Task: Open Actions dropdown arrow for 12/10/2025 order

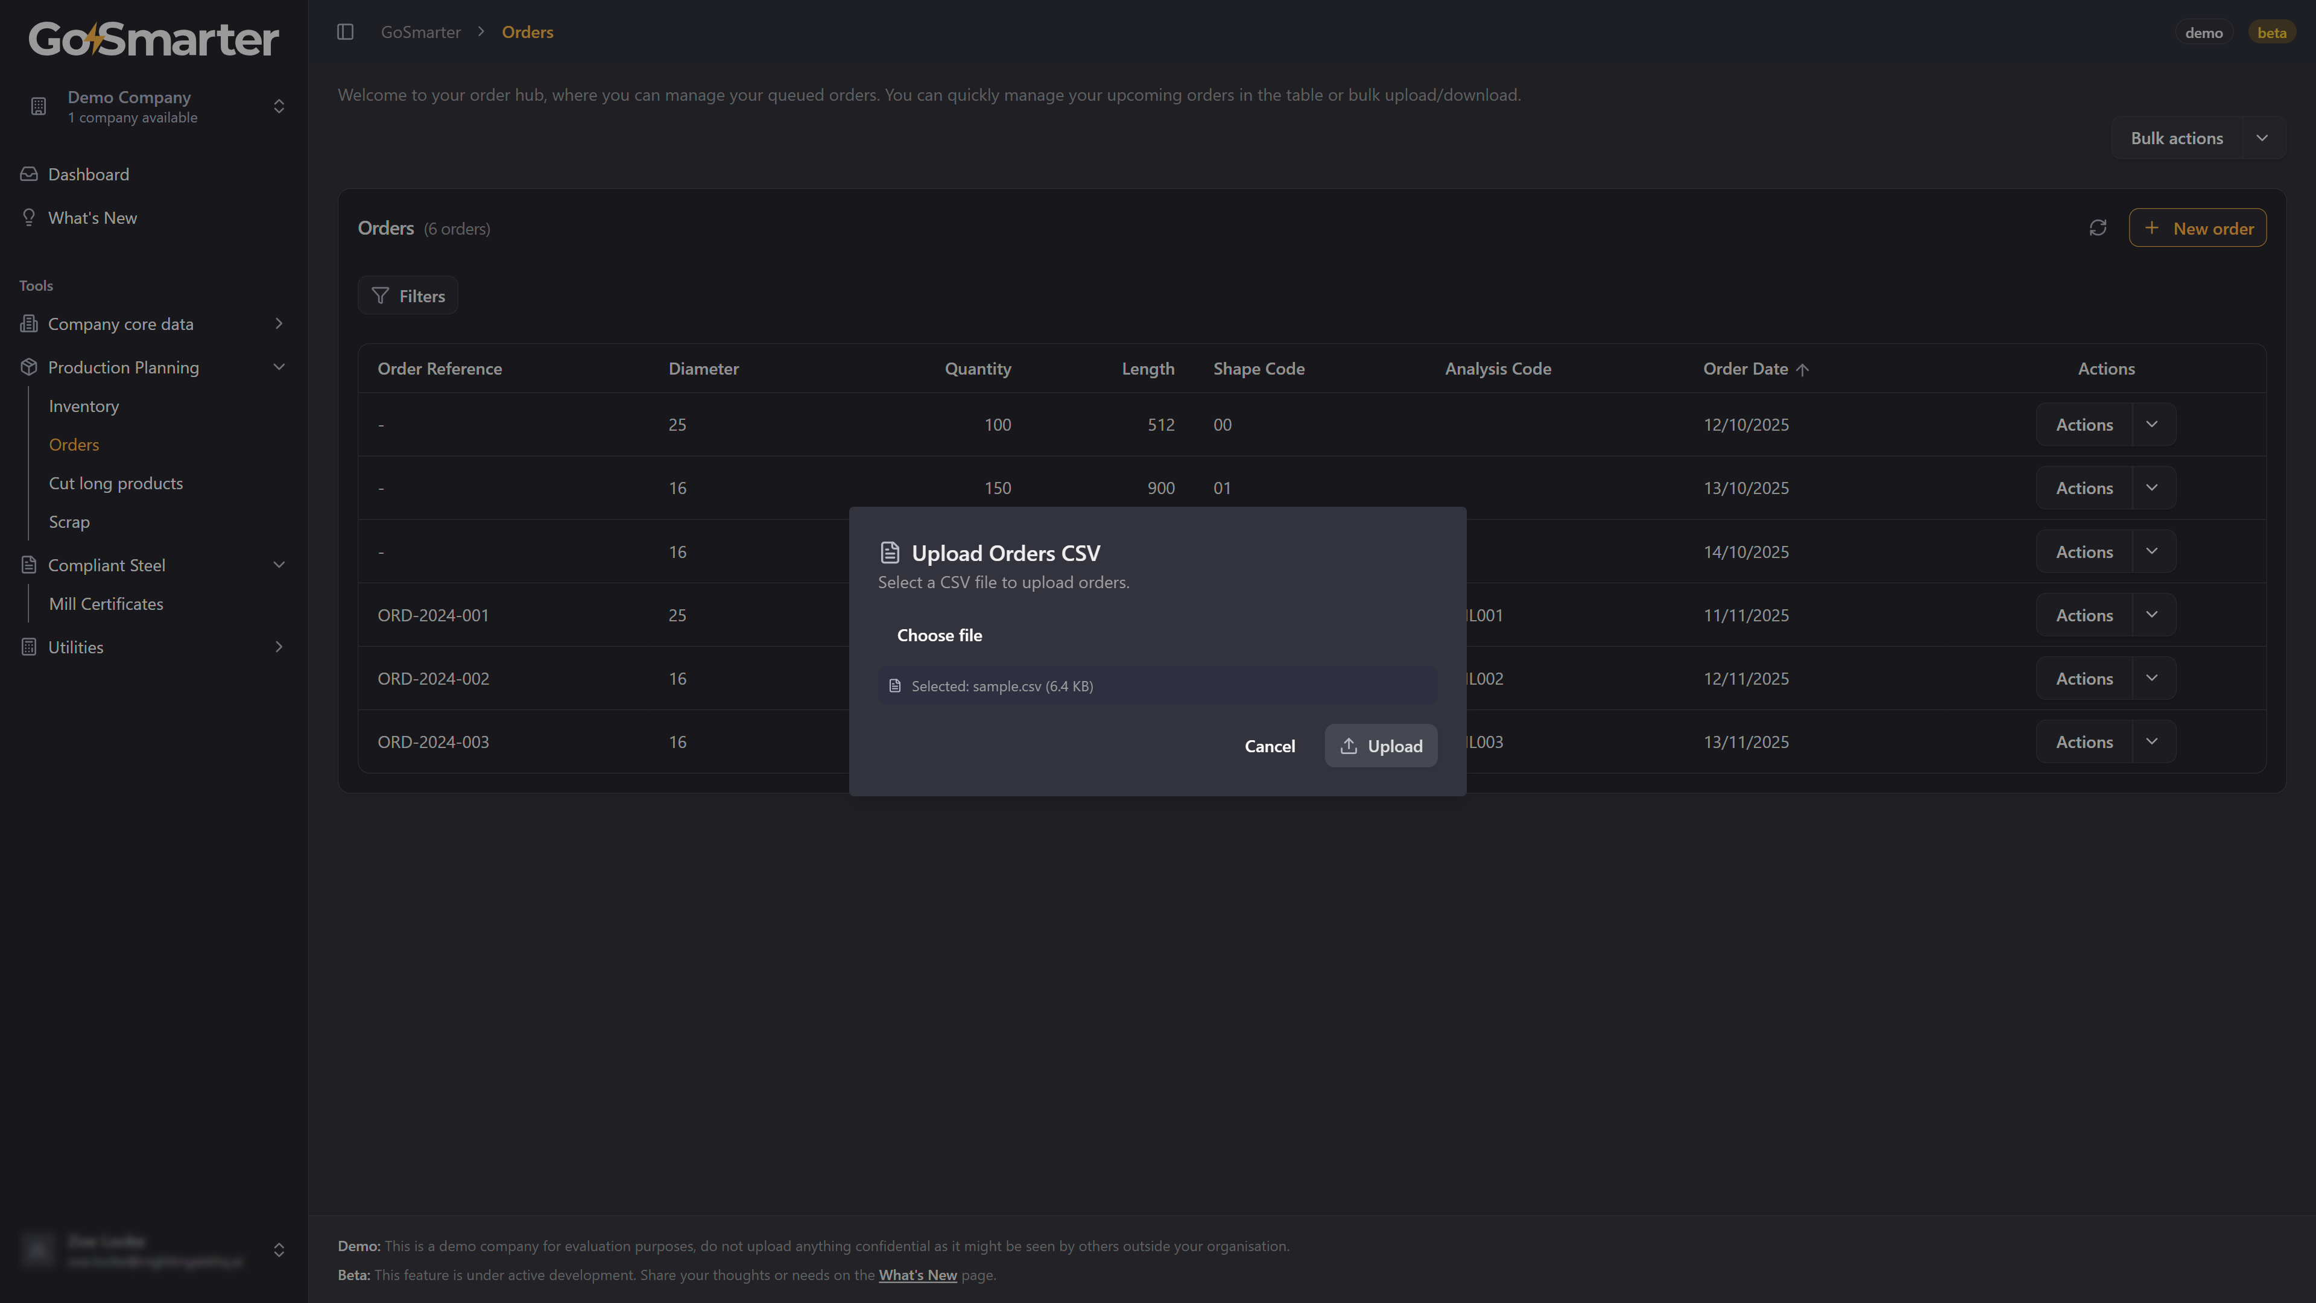Action: [2151, 425]
